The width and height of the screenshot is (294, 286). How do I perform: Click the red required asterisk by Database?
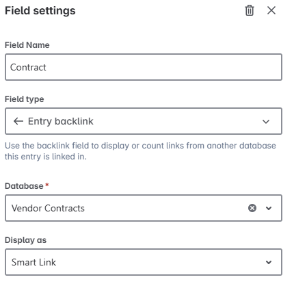coord(47,185)
